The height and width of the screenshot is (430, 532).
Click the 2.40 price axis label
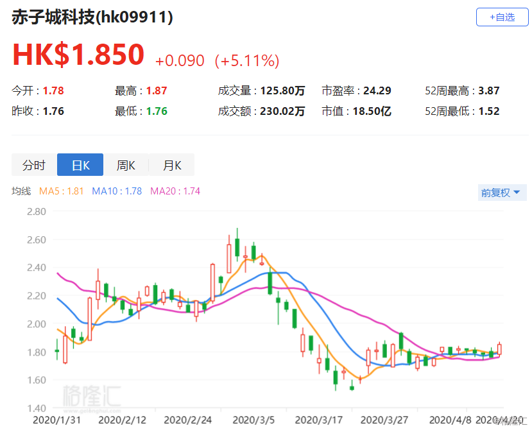(x=37, y=268)
